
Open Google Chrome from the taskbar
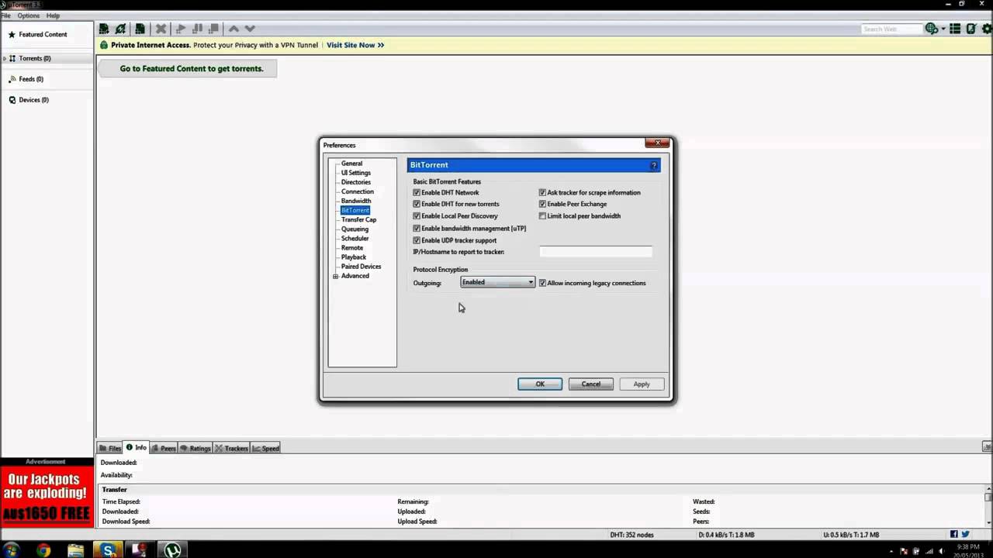coord(43,550)
